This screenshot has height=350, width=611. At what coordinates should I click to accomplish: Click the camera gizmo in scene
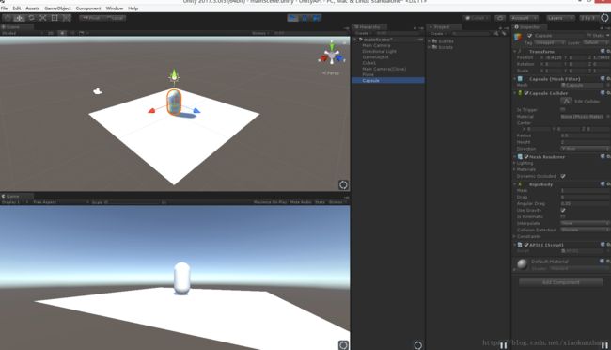(x=98, y=91)
